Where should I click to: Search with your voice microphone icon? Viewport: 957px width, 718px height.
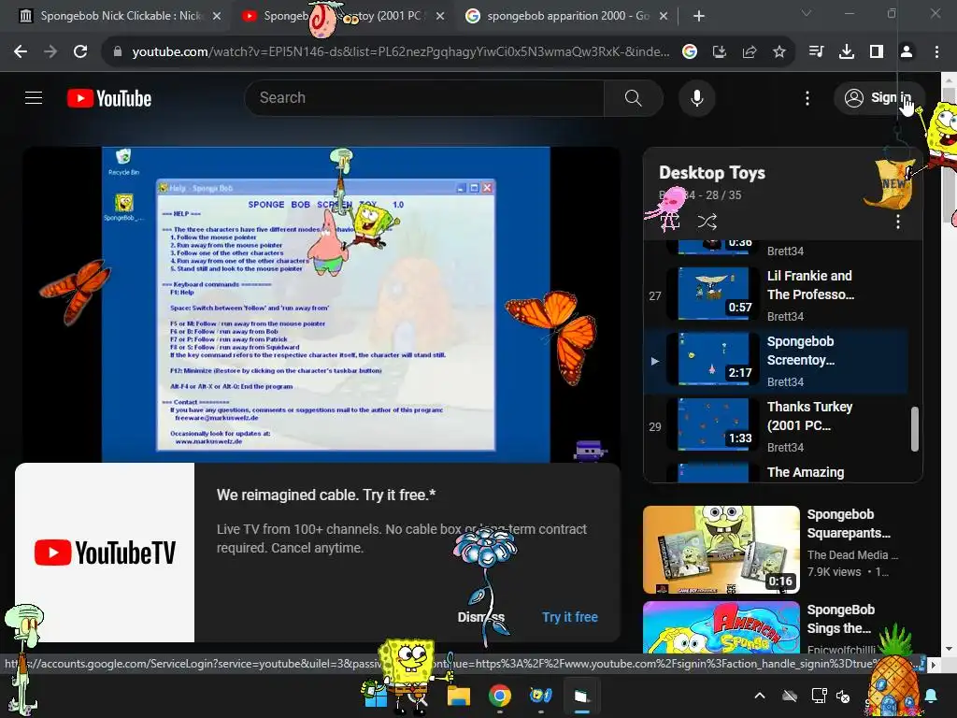coord(697,97)
